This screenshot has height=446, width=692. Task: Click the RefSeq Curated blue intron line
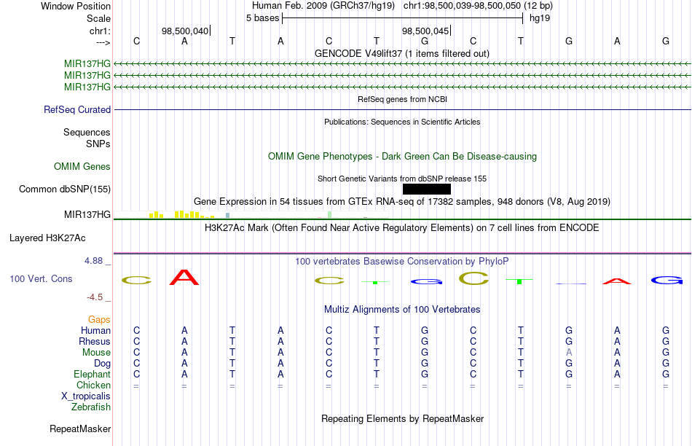403,109
